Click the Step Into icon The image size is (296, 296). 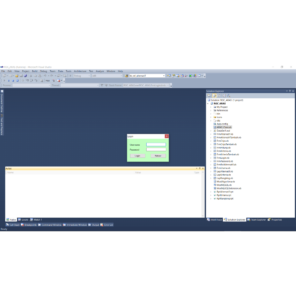(27, 80)
